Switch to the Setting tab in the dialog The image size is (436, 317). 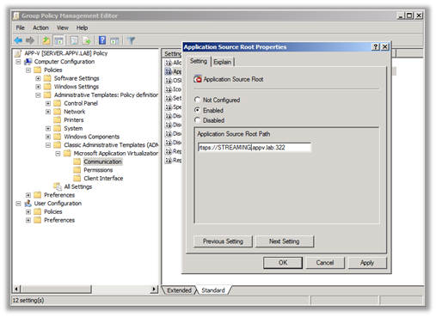pos(199,61)
